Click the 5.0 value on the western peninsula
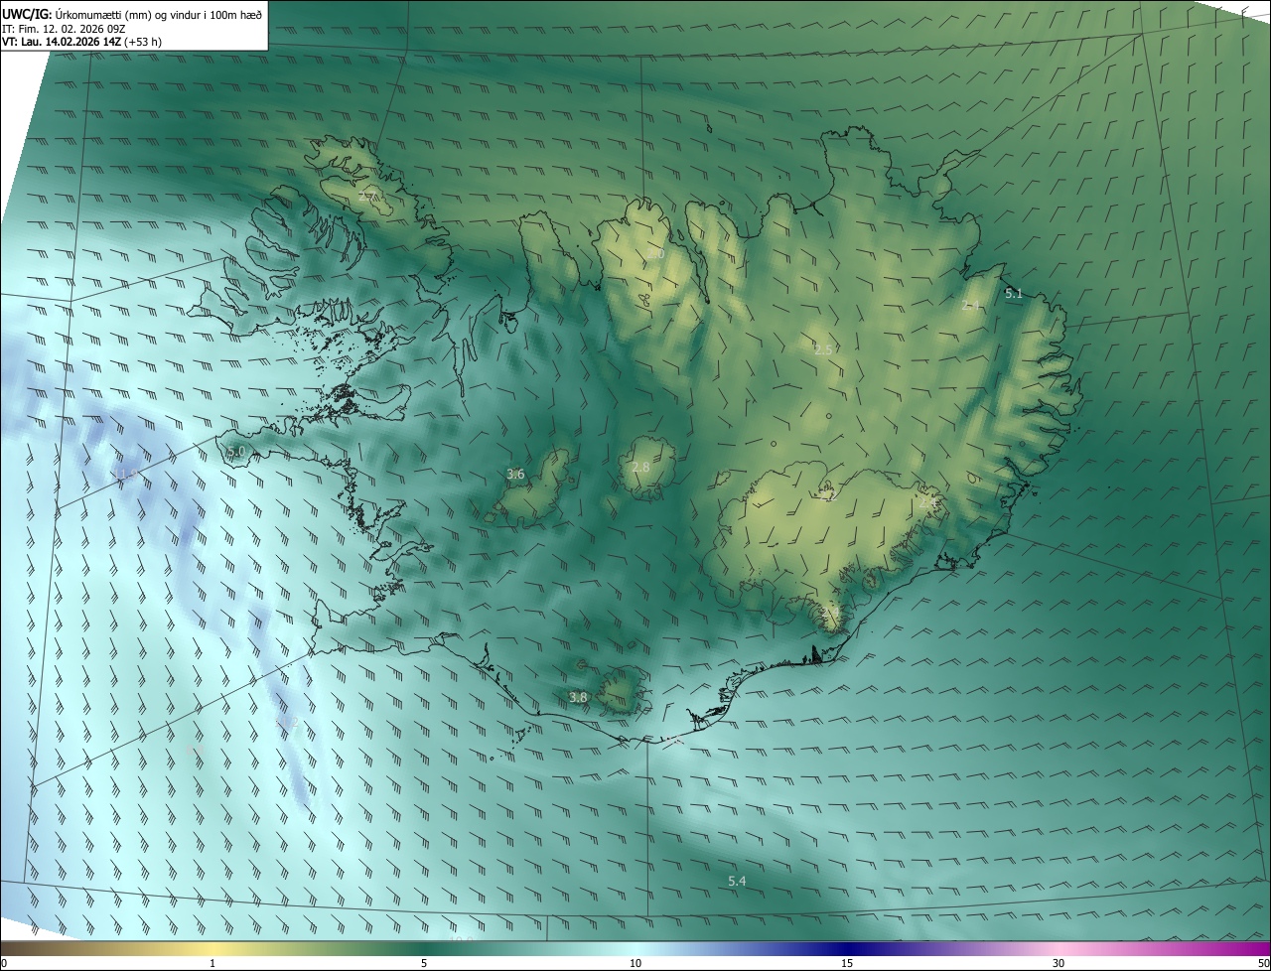Screen dimensions: 1271x971 point(236,451)
